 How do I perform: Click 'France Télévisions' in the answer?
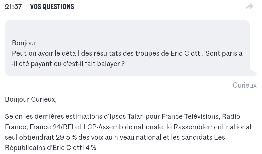click(x=190, y=116)
